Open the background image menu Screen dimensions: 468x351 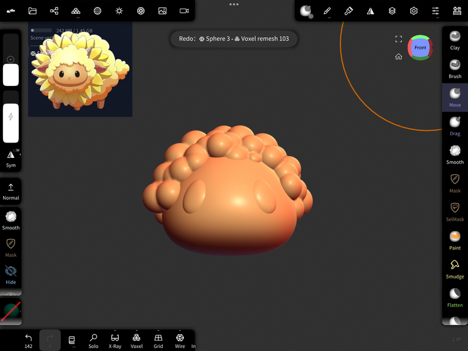(x=162, y=11)
